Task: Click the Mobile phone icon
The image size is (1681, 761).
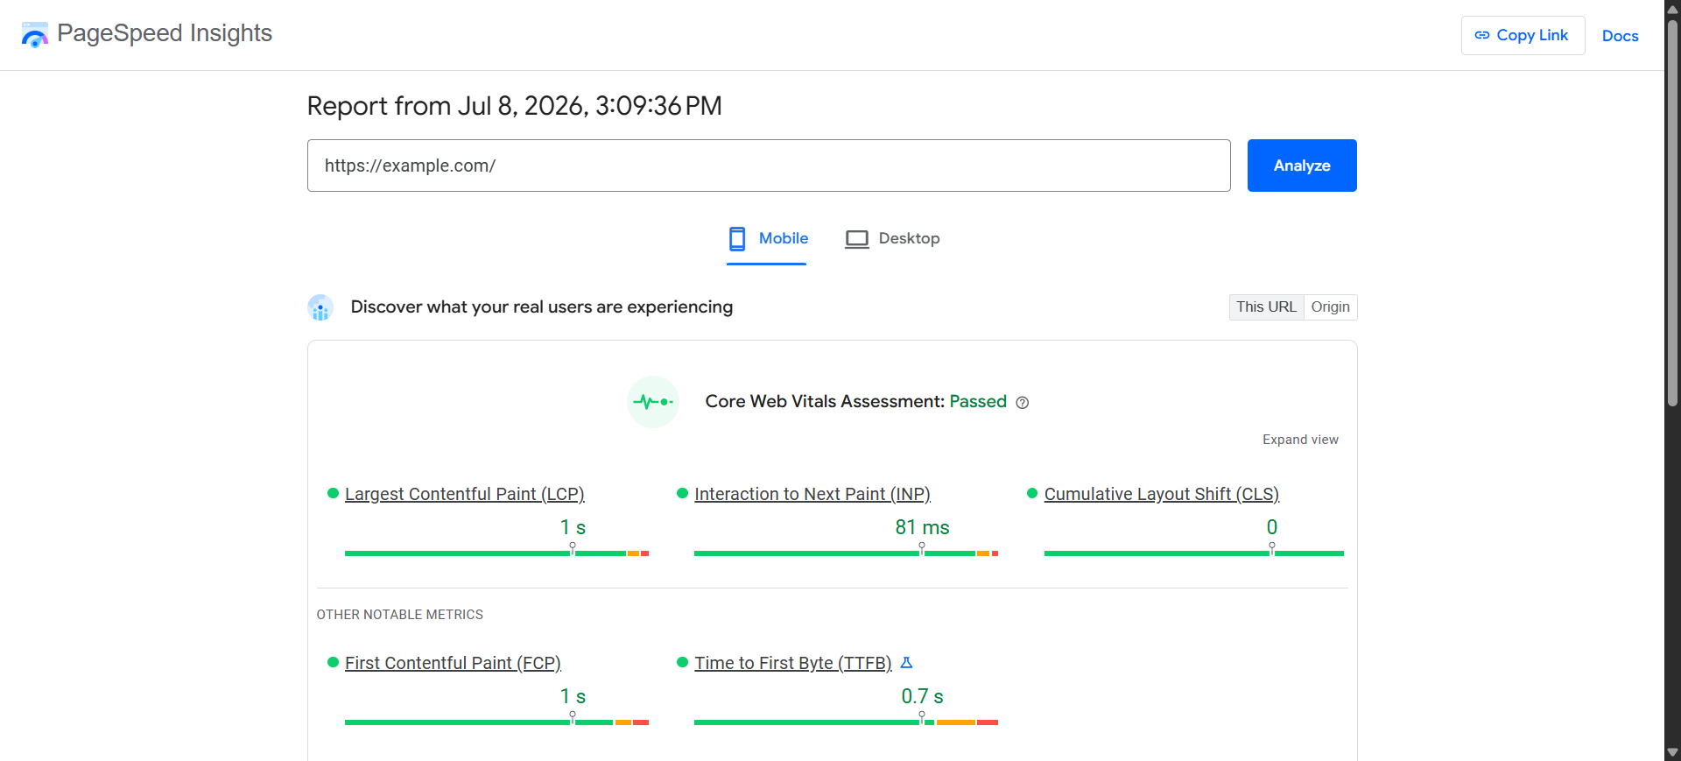Action: (x=737, y=239)
